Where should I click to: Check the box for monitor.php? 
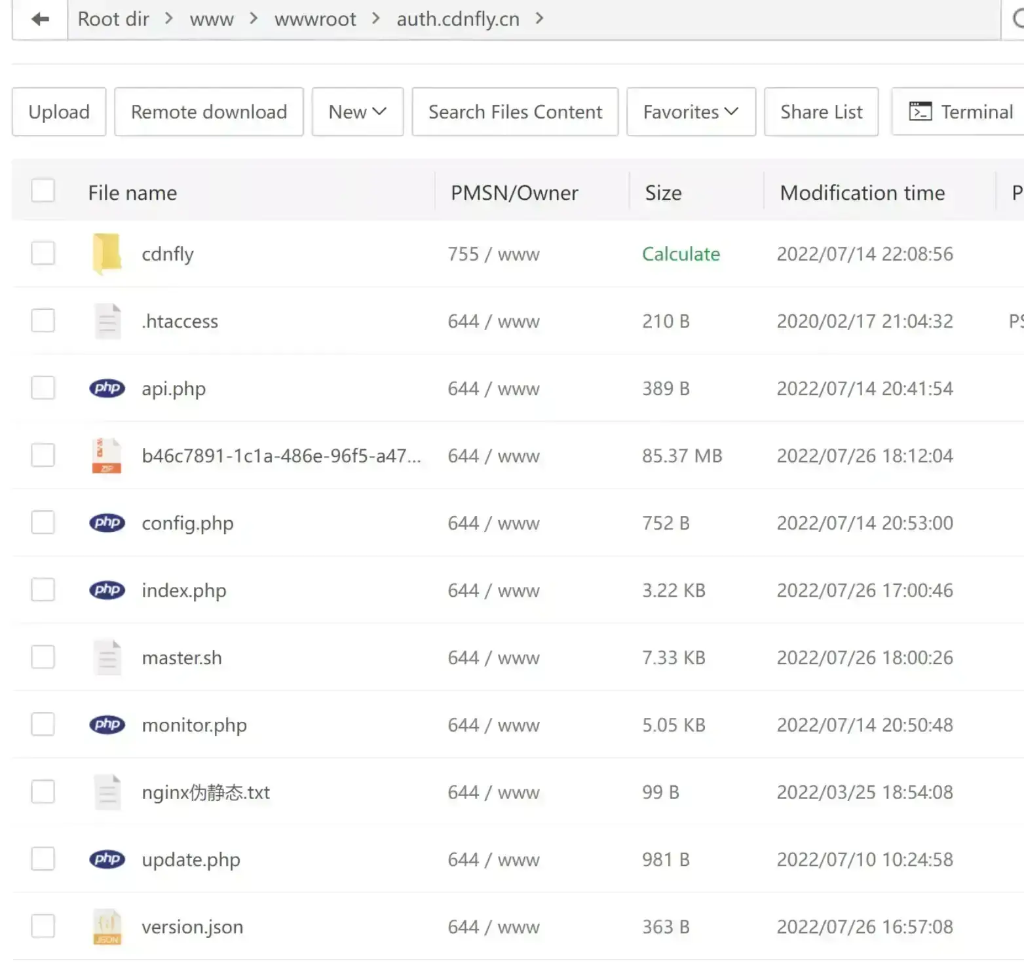point(43,724)
